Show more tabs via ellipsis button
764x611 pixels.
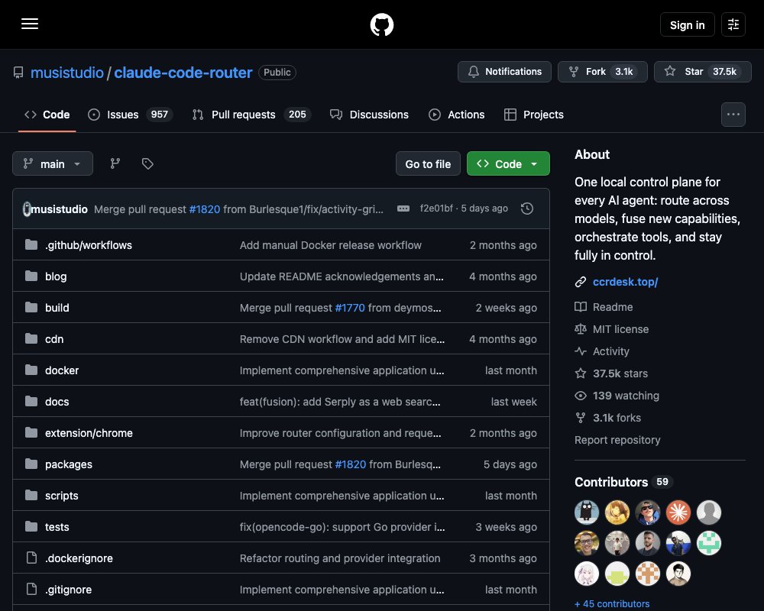click(x=733, y=115)
